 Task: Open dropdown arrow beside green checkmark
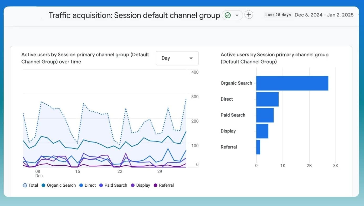click(237, 15)
